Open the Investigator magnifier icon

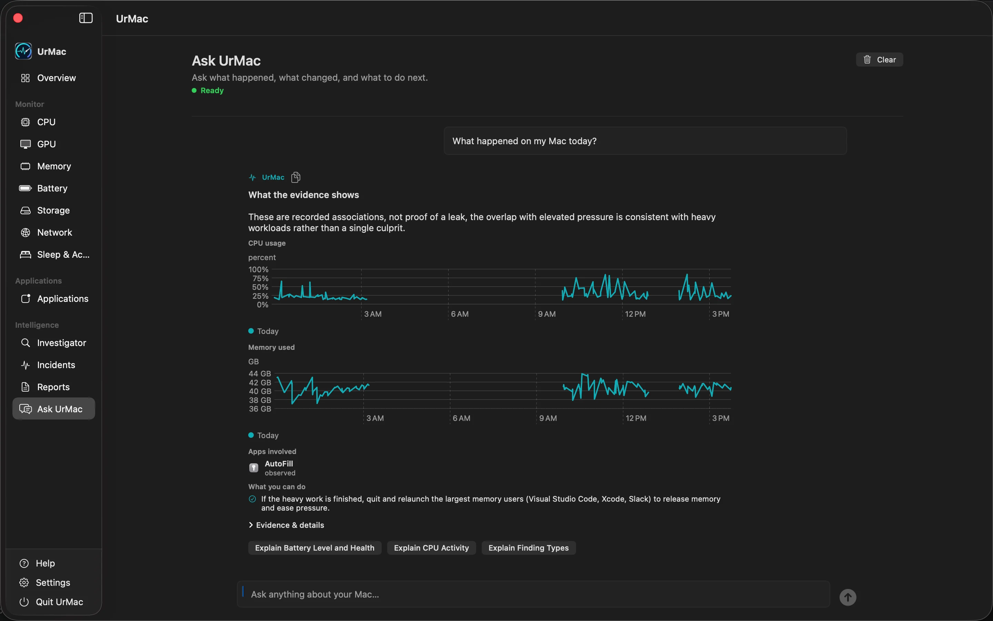26,343
